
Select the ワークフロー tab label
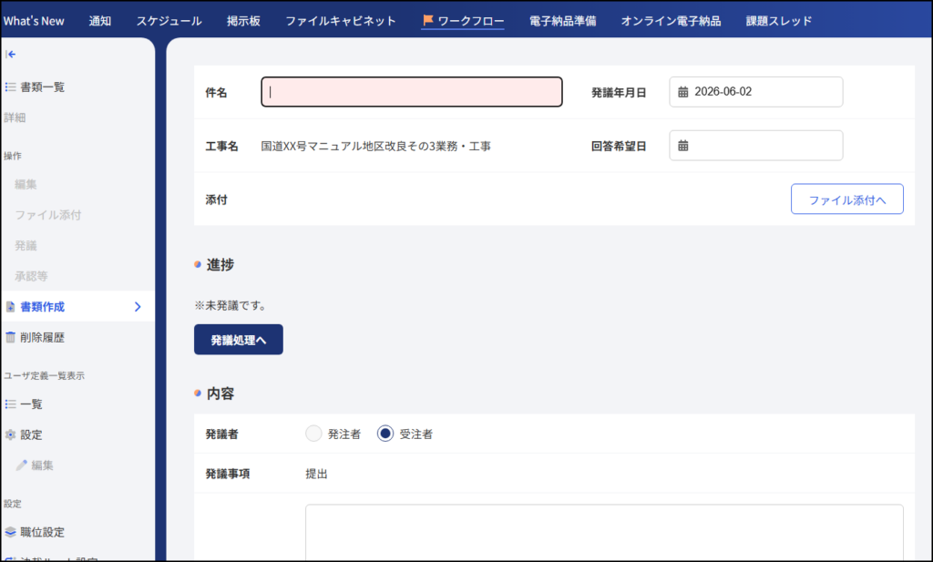(x=471, y=21)
